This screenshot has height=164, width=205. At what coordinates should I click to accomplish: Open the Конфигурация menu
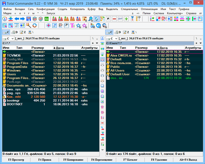[x=45, y=9]
